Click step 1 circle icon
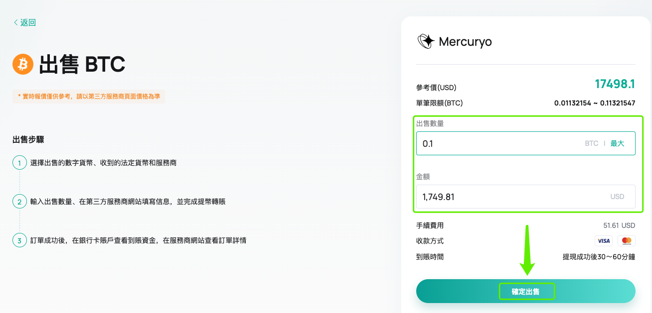652x313 pixels. tap(19, 163)
